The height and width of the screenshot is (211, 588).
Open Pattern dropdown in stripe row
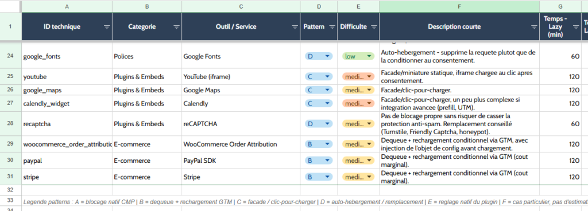coord(319,177)
